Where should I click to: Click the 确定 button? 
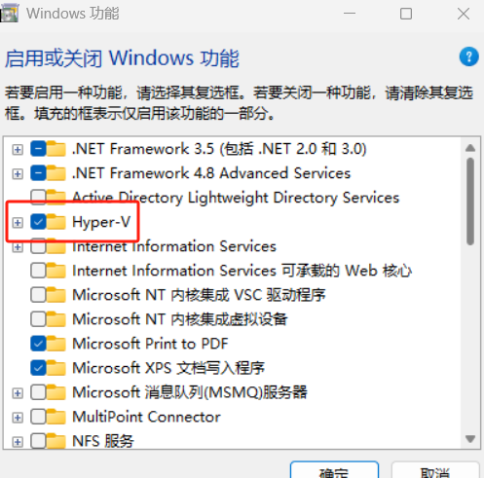(x=334, y=470)
